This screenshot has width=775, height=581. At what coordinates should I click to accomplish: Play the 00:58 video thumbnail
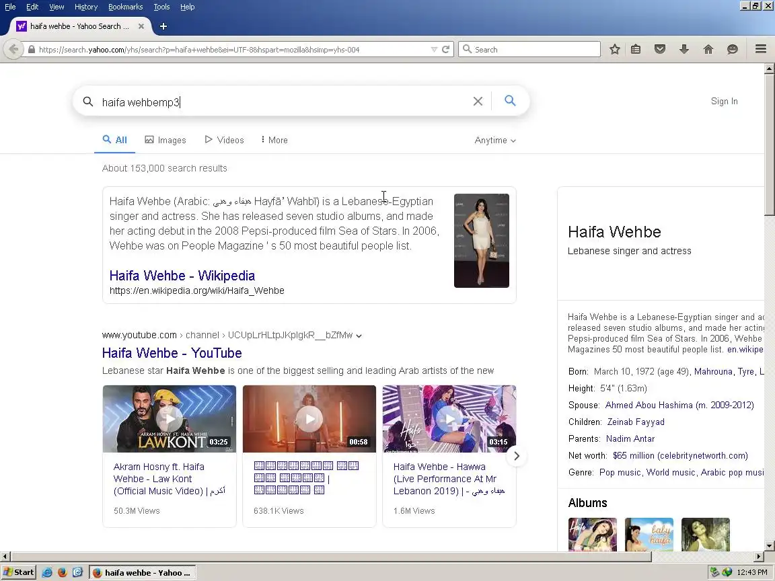click(309, 419)
